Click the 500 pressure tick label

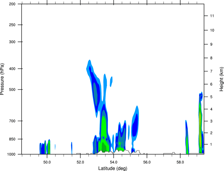12,89
